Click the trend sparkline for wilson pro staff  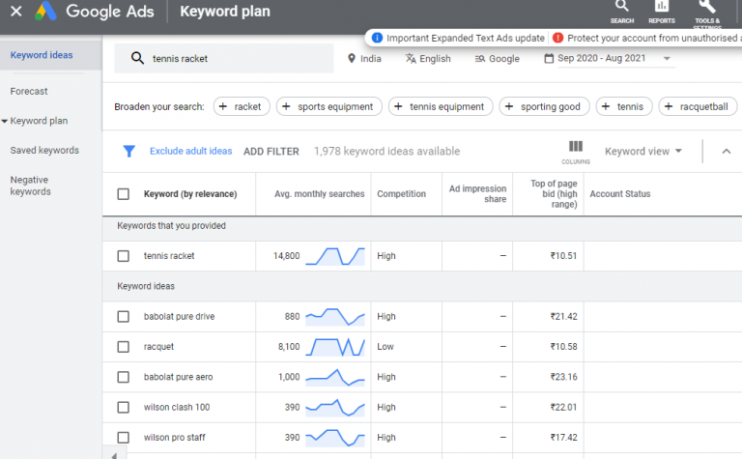click(x=335, y=438)
